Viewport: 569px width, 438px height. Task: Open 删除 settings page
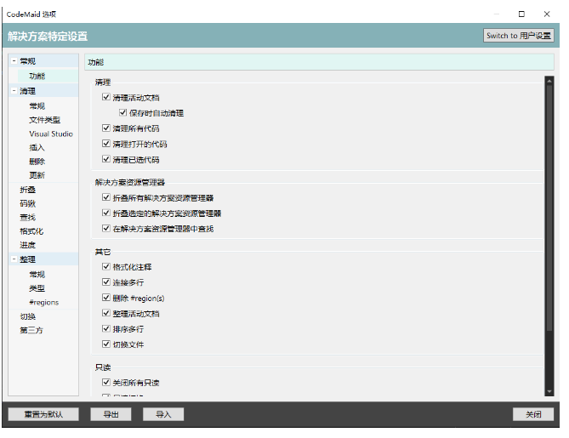[37, 162]
